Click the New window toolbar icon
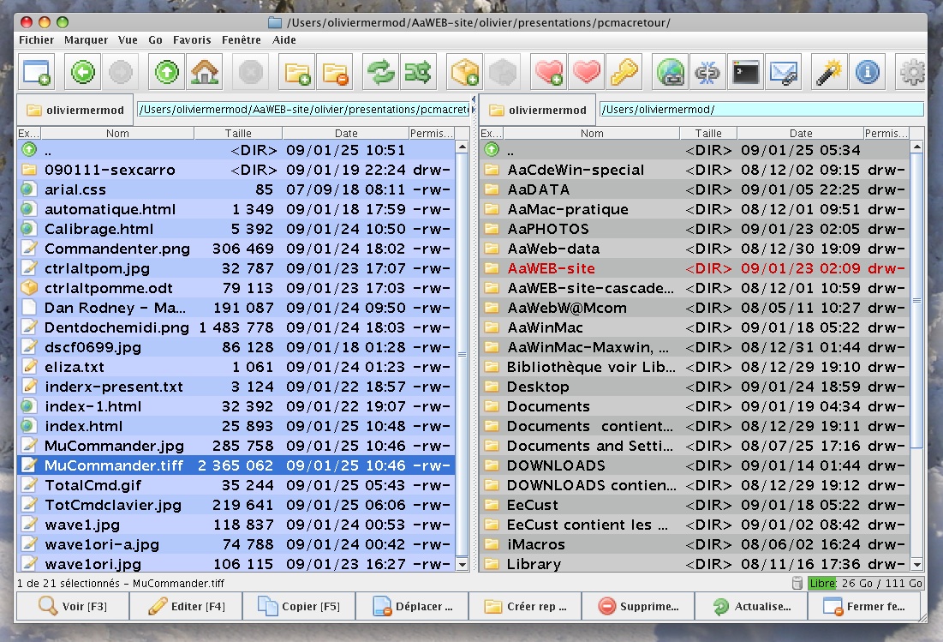The image size is (943, 642). [38, 73]
